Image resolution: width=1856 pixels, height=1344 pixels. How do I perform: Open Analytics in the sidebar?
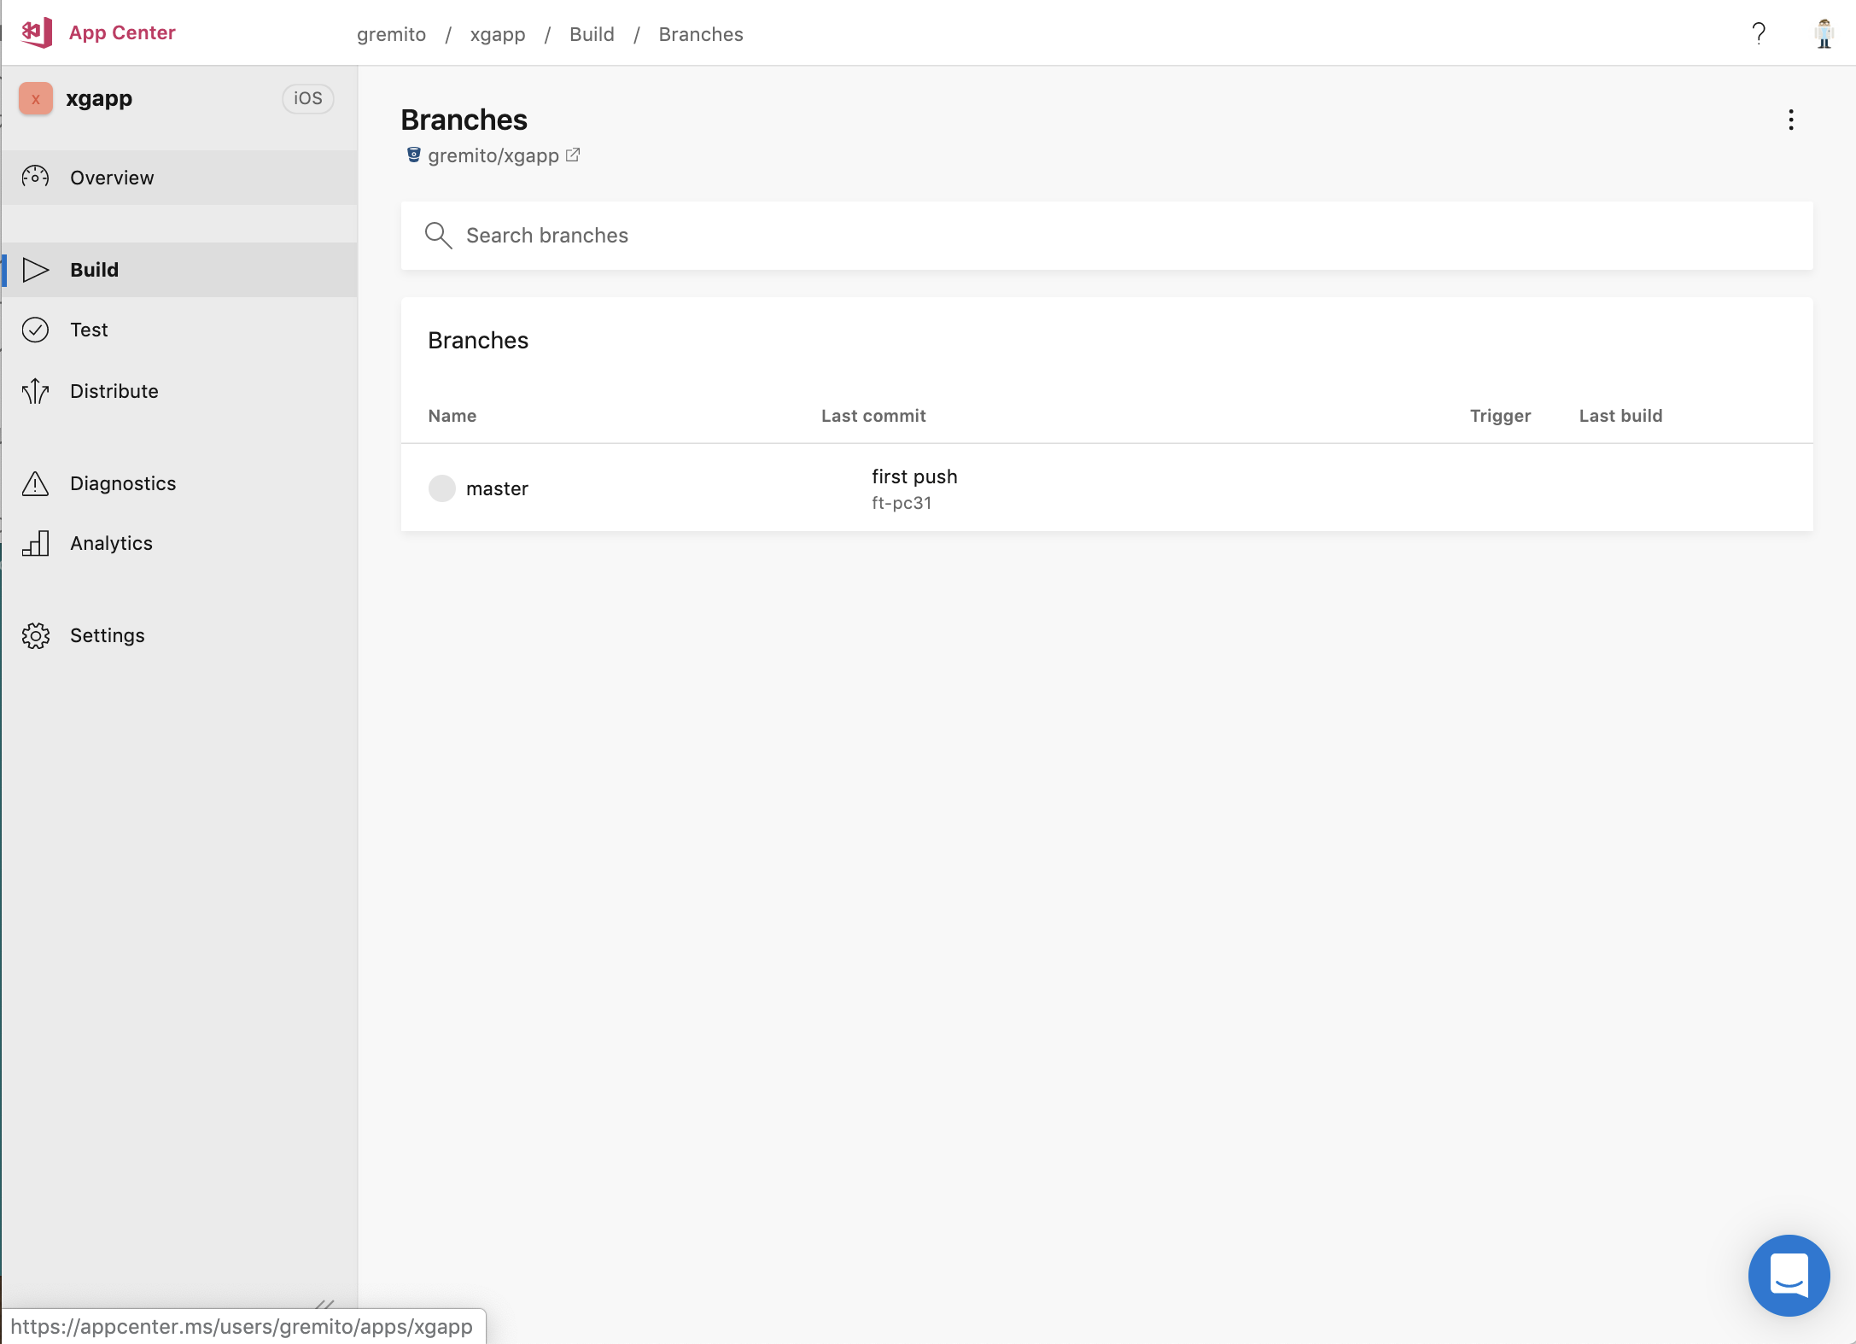coord(111,543)
